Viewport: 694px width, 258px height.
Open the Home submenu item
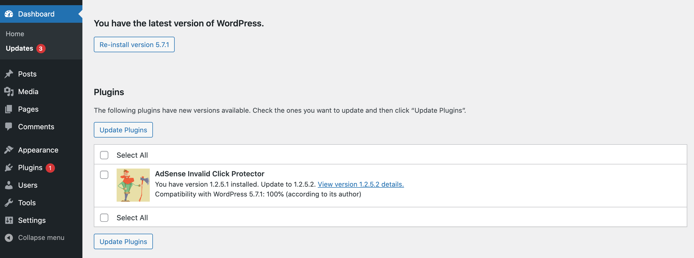[15, 34]
